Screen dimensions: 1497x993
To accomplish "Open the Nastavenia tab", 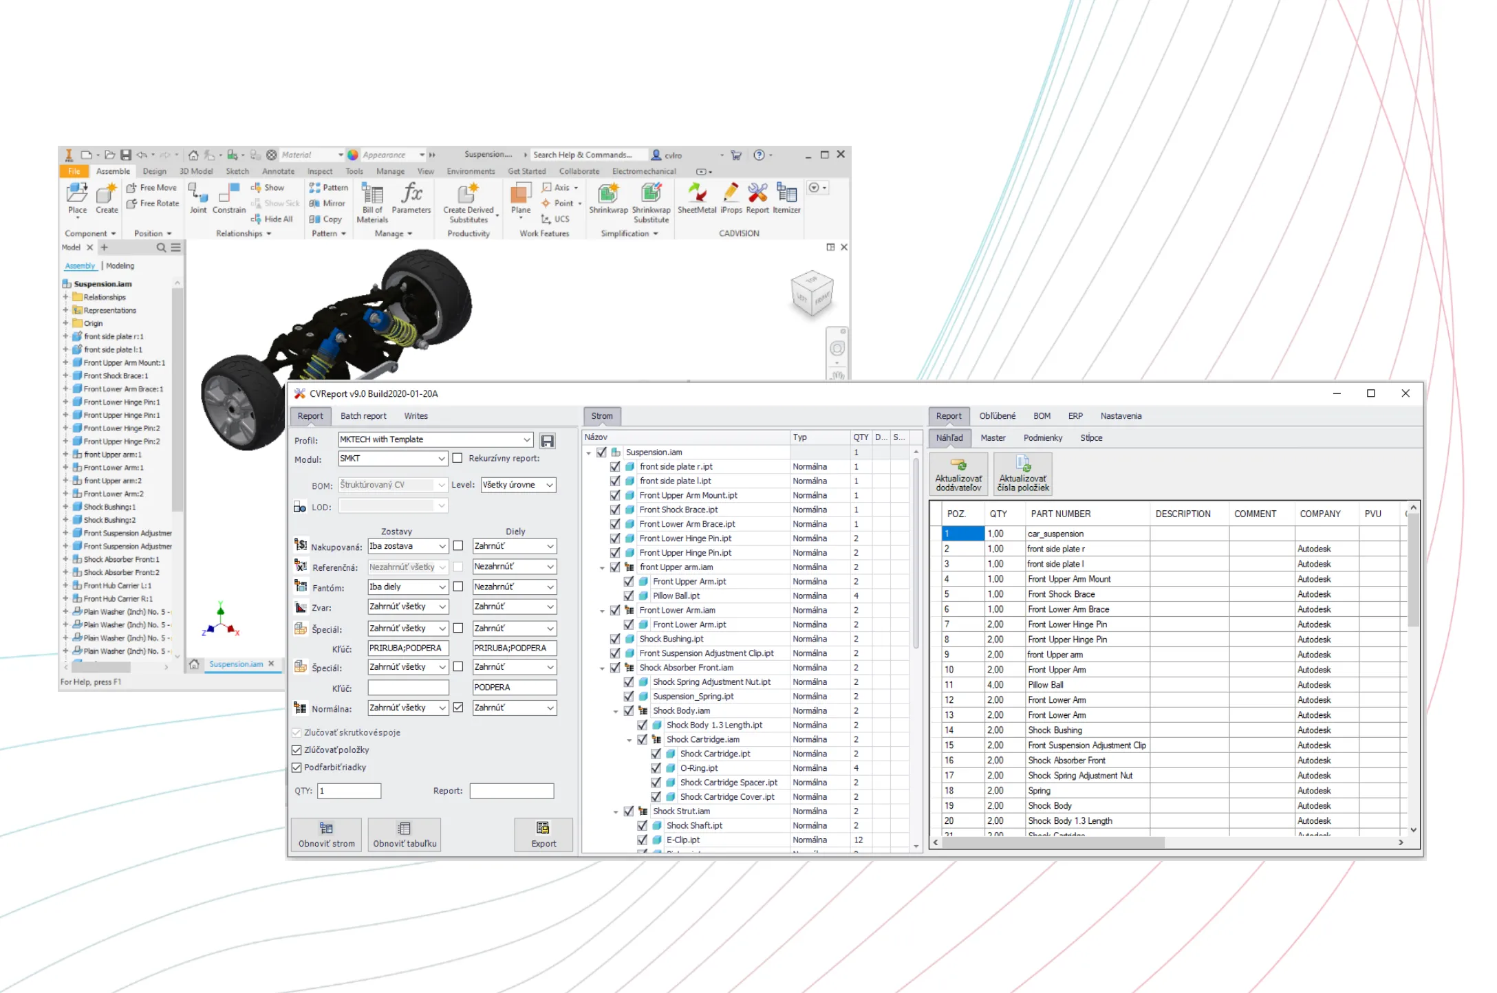I will point(1121,416).
